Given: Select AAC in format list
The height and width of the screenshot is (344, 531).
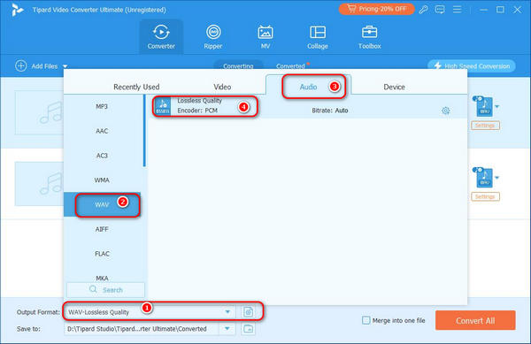Looking at the screenshot, I should (x=102, y=131).
